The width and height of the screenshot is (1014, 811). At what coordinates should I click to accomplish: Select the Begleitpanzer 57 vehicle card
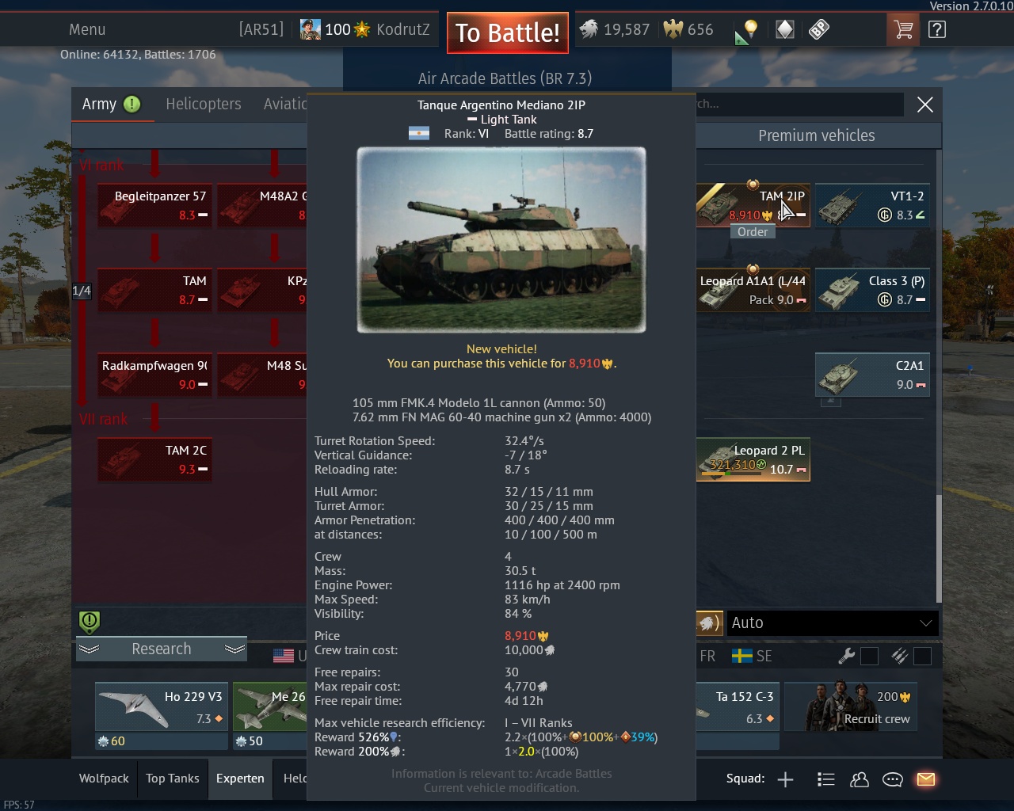tap(154, 205)
